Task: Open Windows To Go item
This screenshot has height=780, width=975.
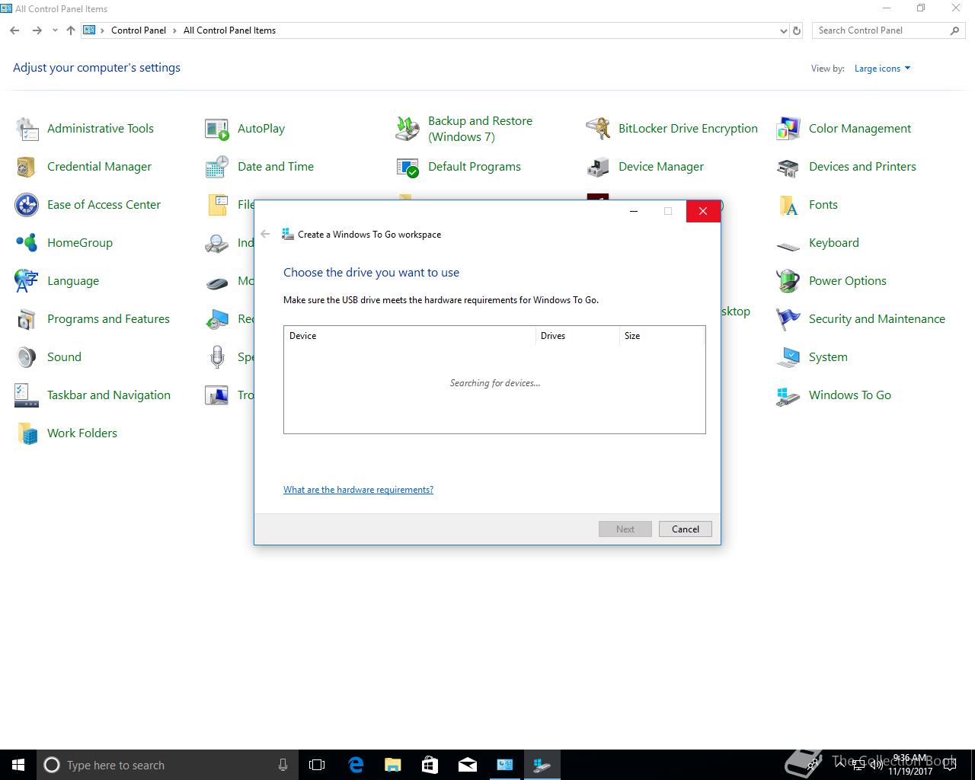Action: pyautogui.click(x=849, y=395)
